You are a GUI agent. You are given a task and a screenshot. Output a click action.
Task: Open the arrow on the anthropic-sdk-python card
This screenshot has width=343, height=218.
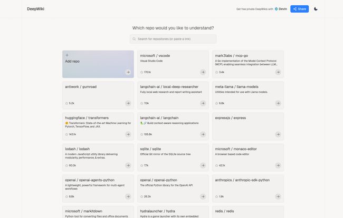point(278,196)
